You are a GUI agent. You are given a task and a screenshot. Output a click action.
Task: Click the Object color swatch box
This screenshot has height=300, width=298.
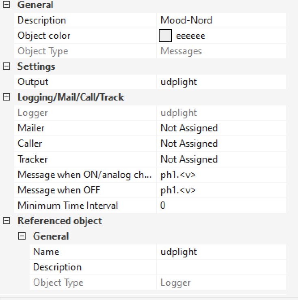click(x=165, y=36)
